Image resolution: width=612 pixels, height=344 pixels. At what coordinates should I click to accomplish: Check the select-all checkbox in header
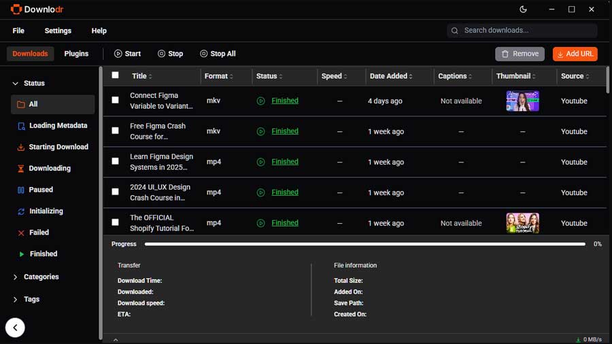pos(115,75)
